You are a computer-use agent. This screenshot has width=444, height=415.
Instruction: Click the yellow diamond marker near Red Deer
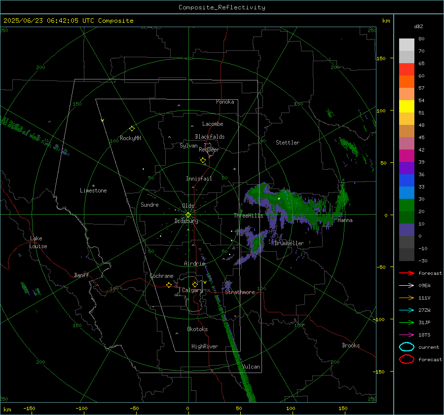pyautogui.click(x=203, y=160)
